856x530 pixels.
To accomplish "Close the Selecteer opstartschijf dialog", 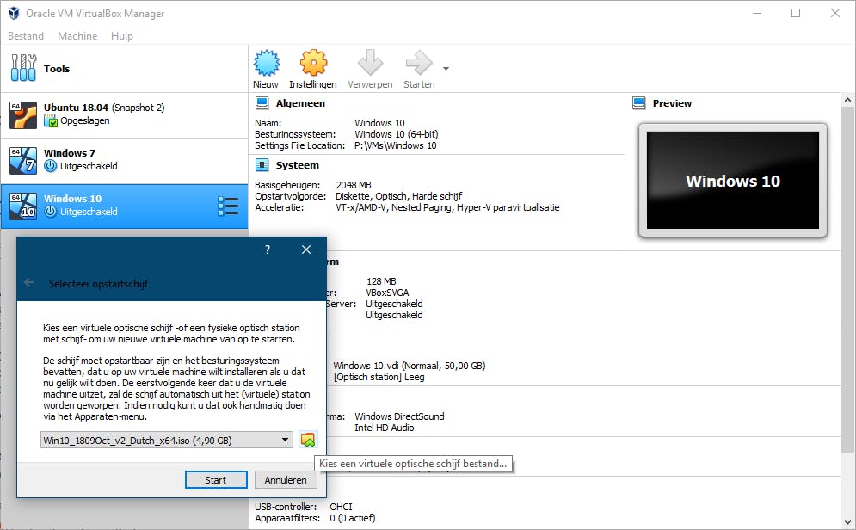I will coord(306,250).
